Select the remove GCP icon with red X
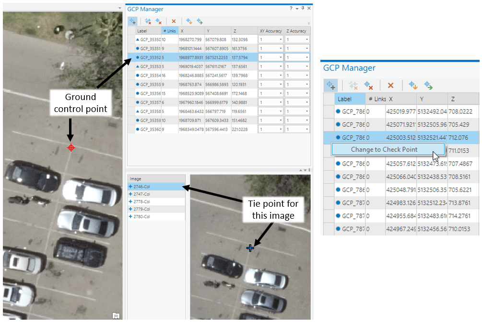The width and height of the screenshot is (482, 324). click(159, 21)
